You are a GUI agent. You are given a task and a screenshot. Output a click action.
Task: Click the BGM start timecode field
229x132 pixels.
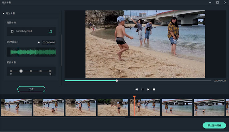click(49, 42)
